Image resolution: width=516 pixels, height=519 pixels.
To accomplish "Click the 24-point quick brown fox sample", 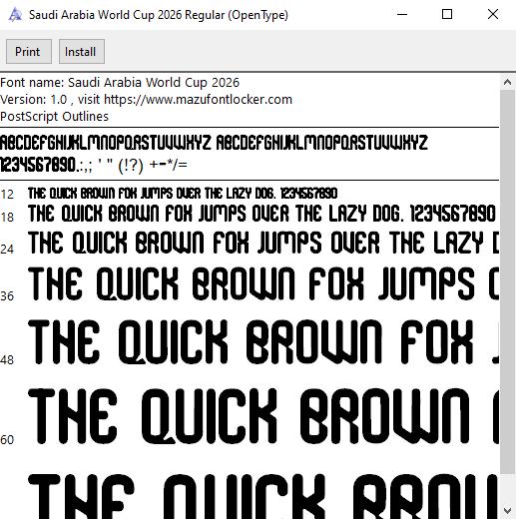I will [263, 243].
